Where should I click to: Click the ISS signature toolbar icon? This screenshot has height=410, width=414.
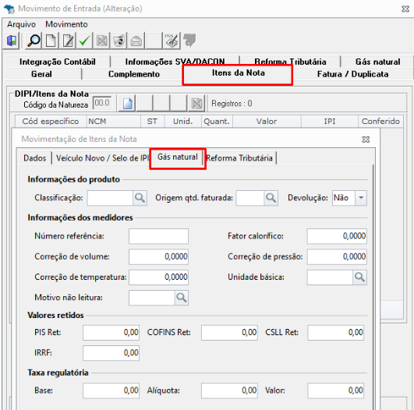pyautogui.click(x=172, y=41)
